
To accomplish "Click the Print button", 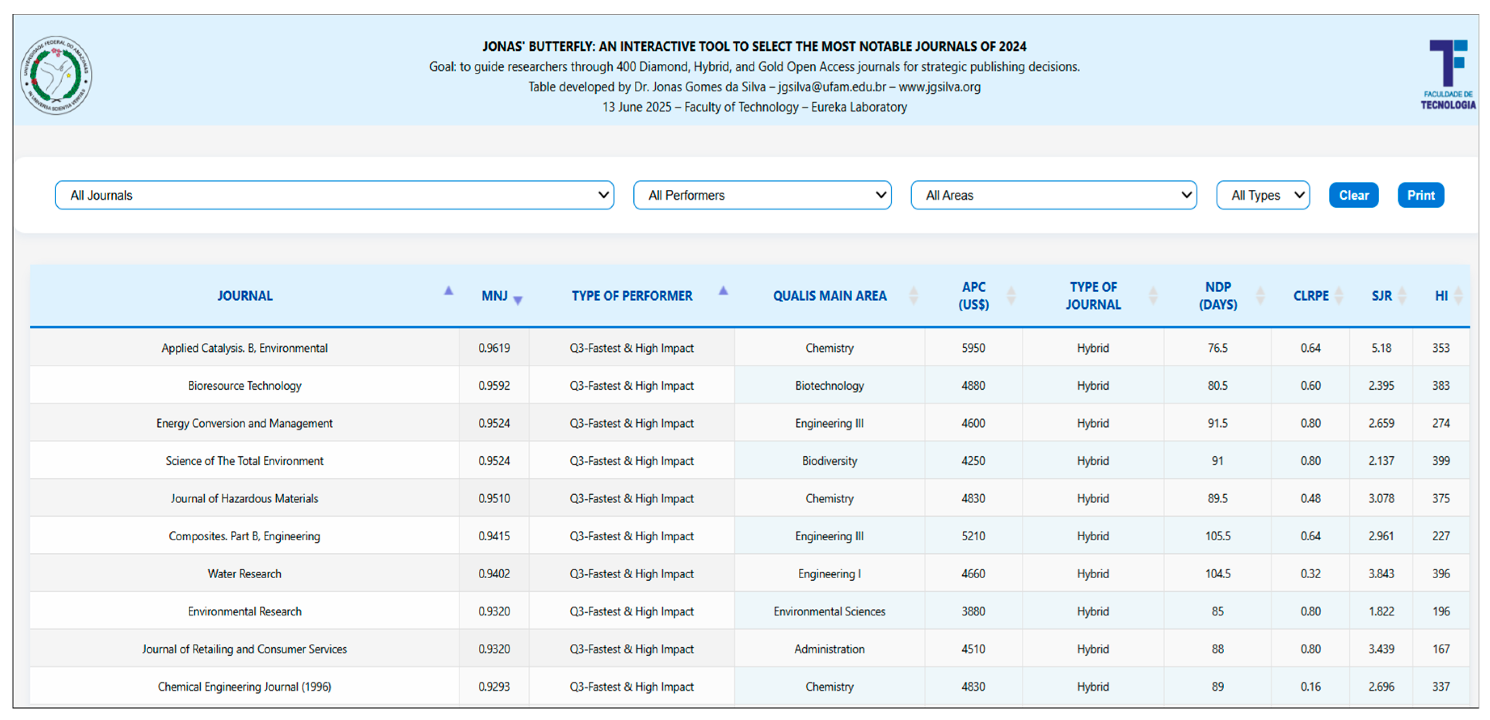I will tap(1420, 195).
